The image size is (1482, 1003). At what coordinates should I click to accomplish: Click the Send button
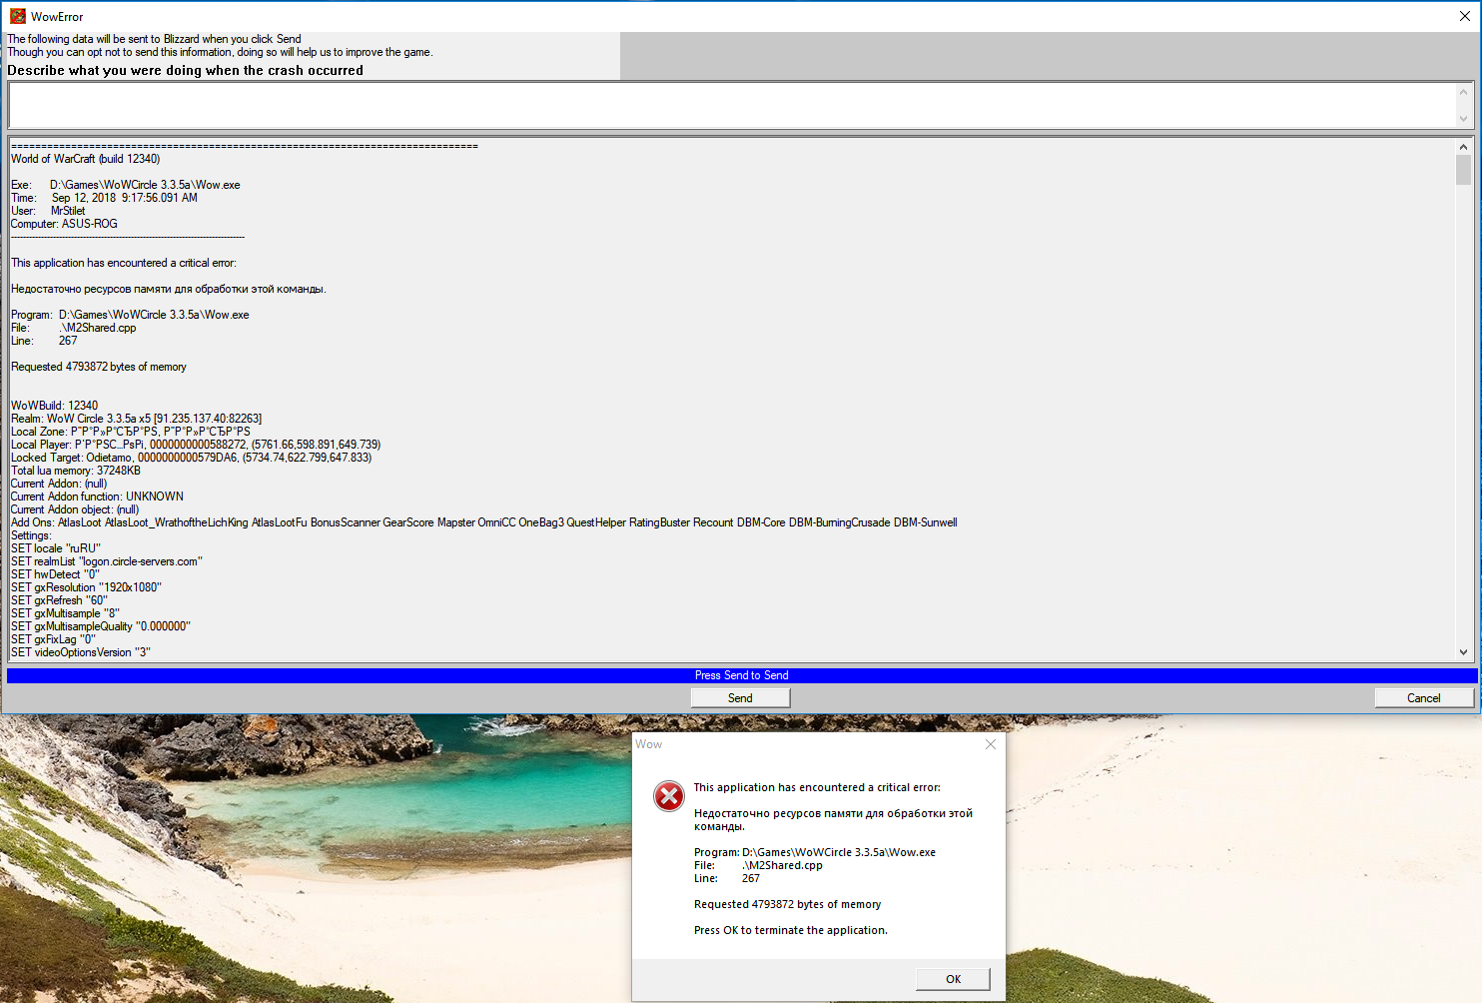[x=740, y=698]
